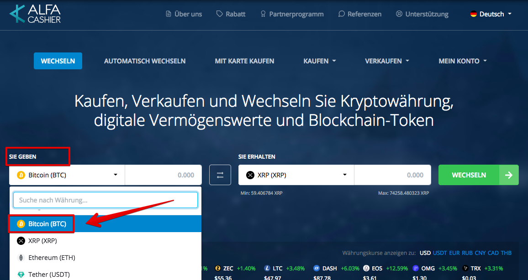Click the OMG coin icon in the ticker
Screen dimensions: 528x280
click(x=416, y=268)
